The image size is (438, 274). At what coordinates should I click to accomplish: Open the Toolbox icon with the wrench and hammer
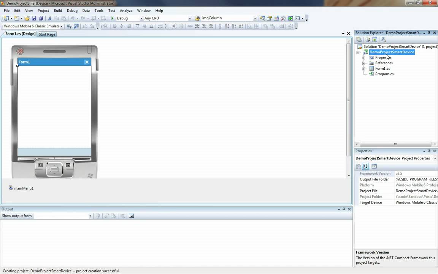(x=283, y=18)
